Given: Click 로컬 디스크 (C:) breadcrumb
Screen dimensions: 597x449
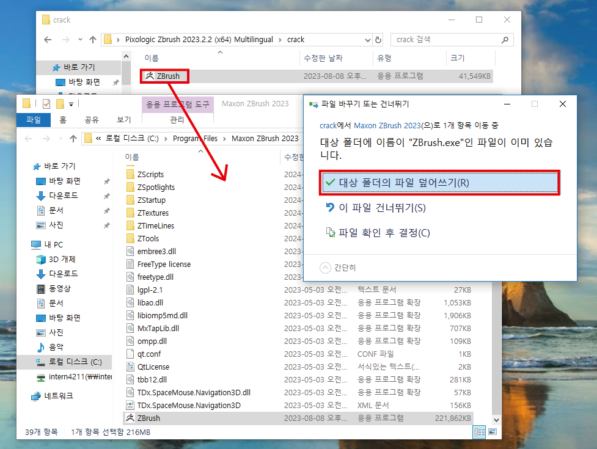Looking at the screenshot, I should (x=132, y=139).
